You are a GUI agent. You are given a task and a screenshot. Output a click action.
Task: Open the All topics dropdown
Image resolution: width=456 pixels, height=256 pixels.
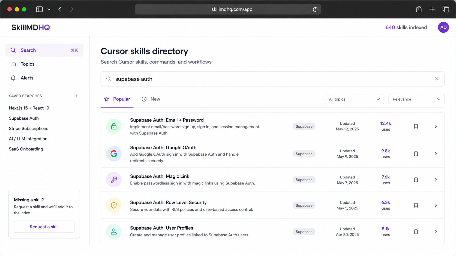(x=354, y=99)
